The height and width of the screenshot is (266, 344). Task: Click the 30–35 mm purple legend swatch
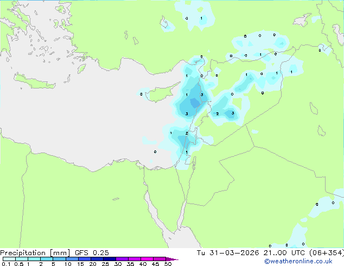(122, 259)
